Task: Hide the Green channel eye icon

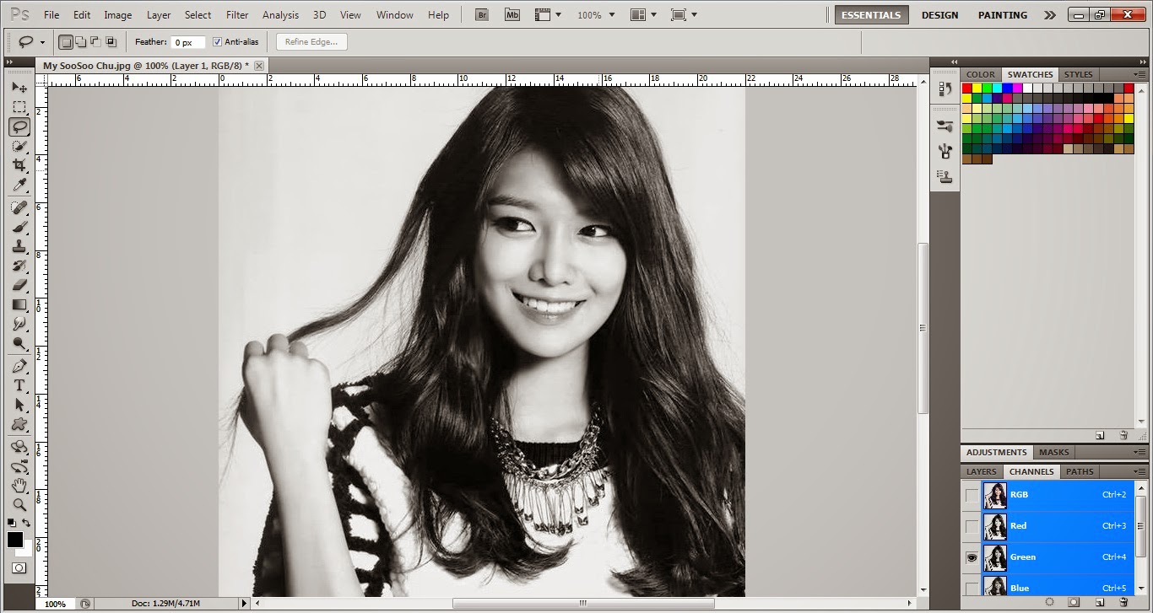Action: click(x=972, y=557)
